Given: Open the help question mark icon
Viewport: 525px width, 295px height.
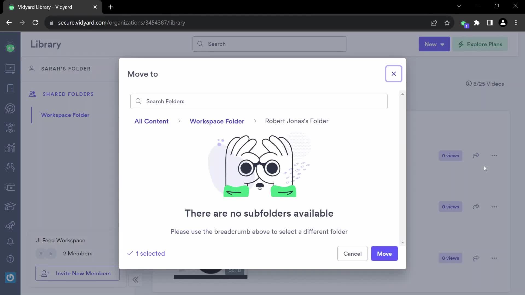Looking at the screenshot, I should pyautogui.click(x=10, y=259).
